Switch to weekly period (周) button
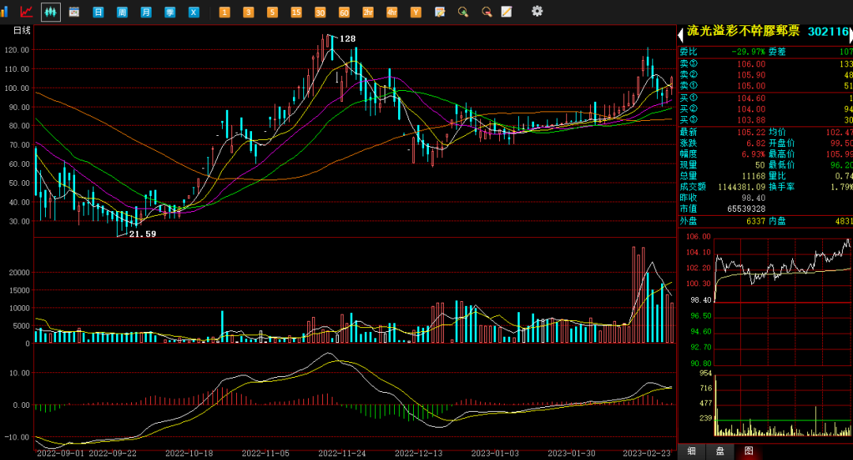The height and width of the screenshot is (460, 853). coord(122,13)
